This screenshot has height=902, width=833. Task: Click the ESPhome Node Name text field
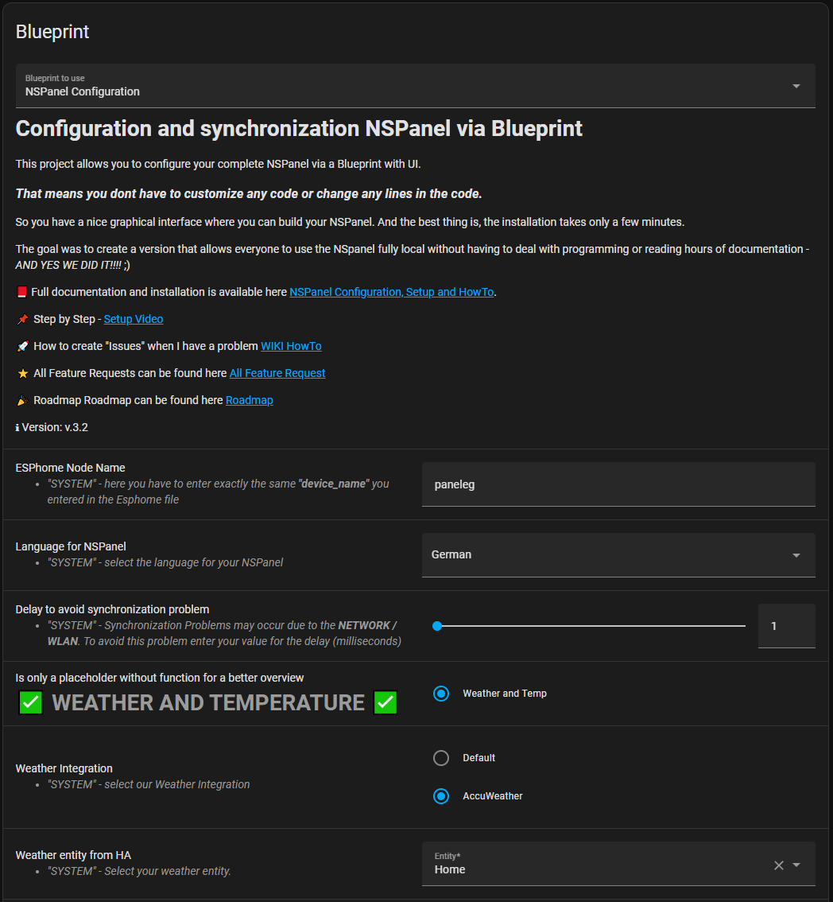pyautogui.click(x=618, y=484)
